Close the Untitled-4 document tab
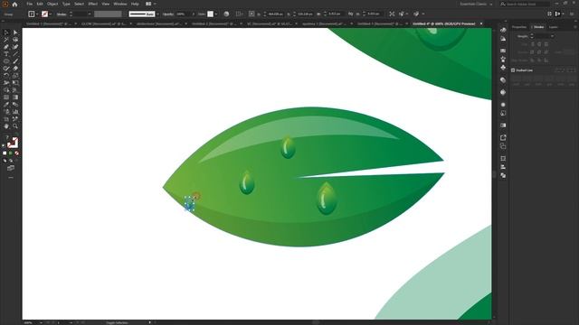The width and height of the screenshot is (579, 325). (481, 23)
